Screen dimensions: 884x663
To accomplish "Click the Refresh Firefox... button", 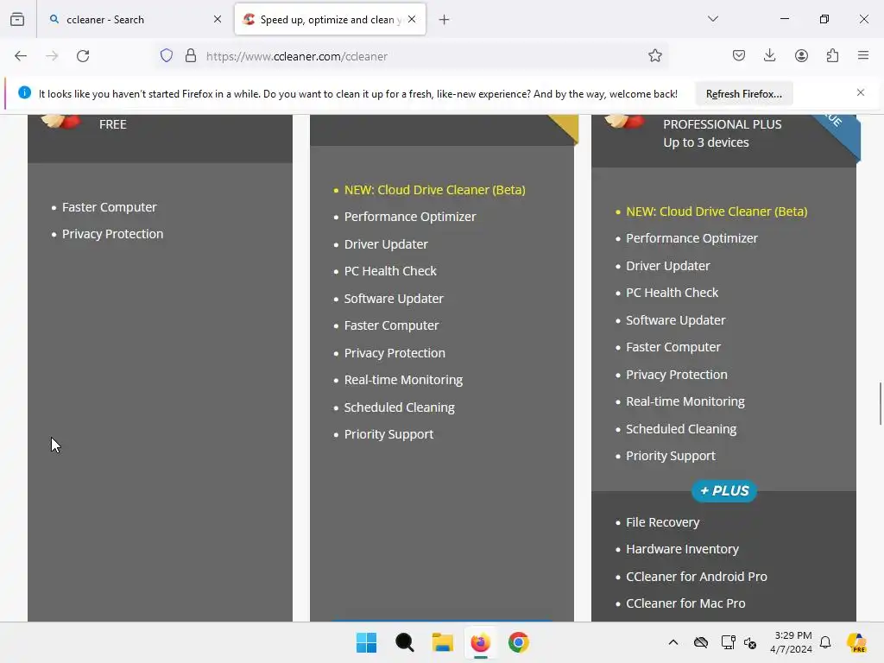I will tap(743, 94).
